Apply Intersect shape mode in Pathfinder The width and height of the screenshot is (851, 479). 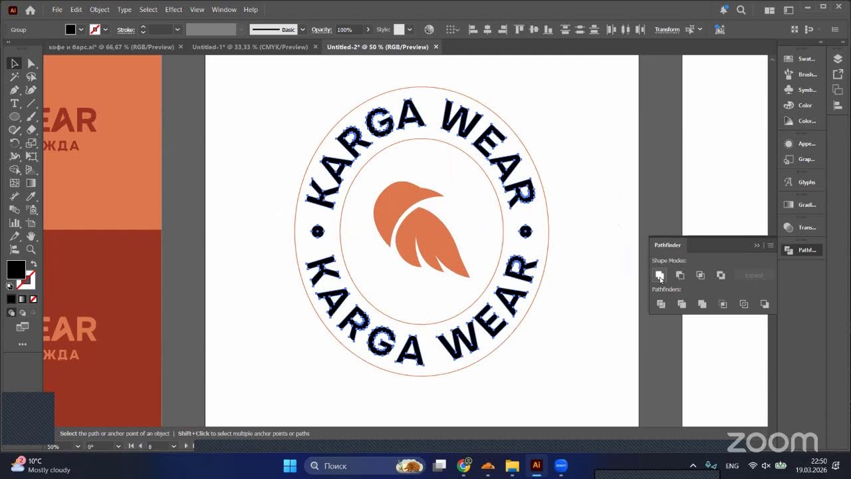[x=701, y=275]
